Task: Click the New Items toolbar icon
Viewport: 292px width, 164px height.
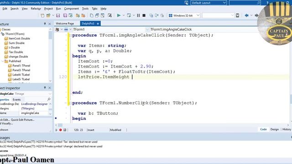Action: (x=42, y=15)
